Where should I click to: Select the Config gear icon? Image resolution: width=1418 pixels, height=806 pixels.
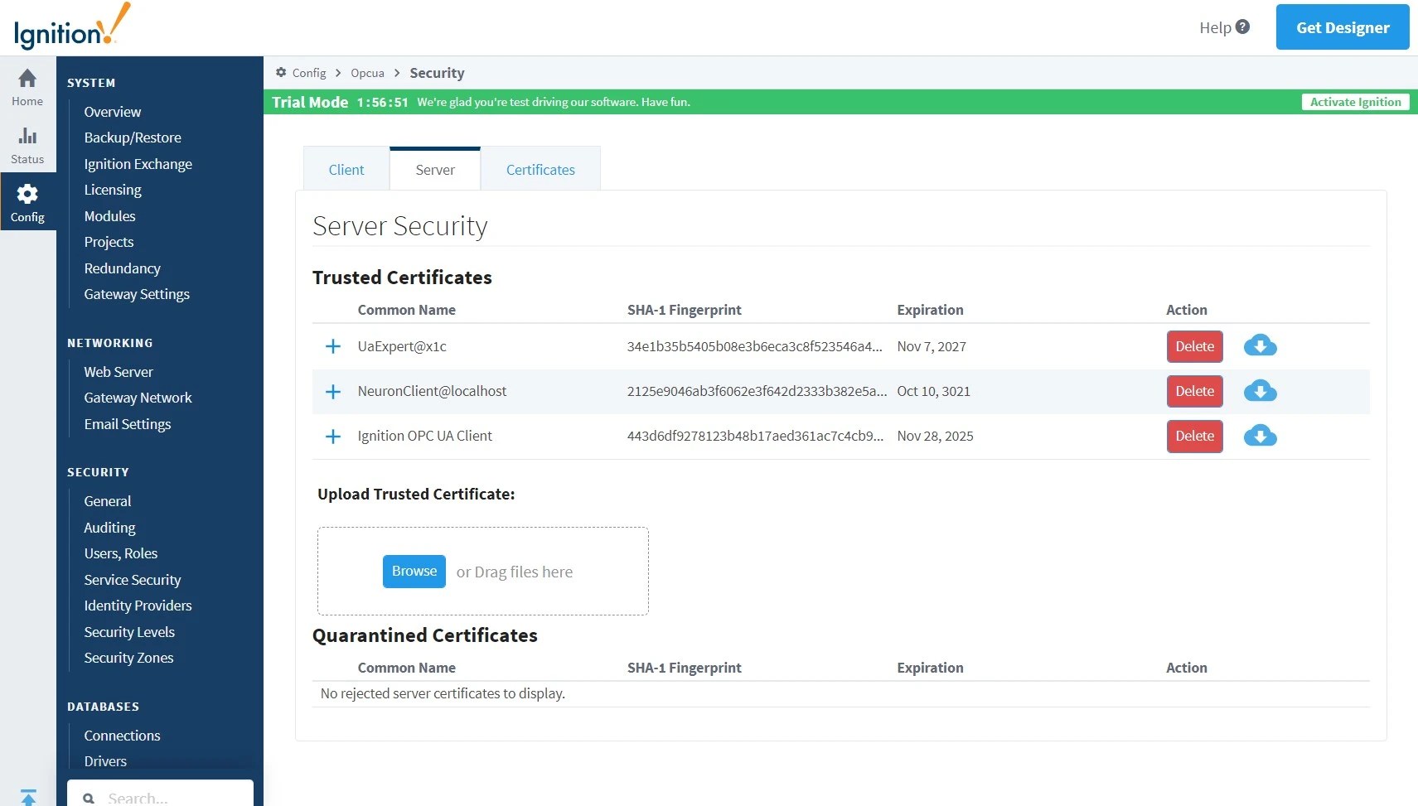[27, 194]
